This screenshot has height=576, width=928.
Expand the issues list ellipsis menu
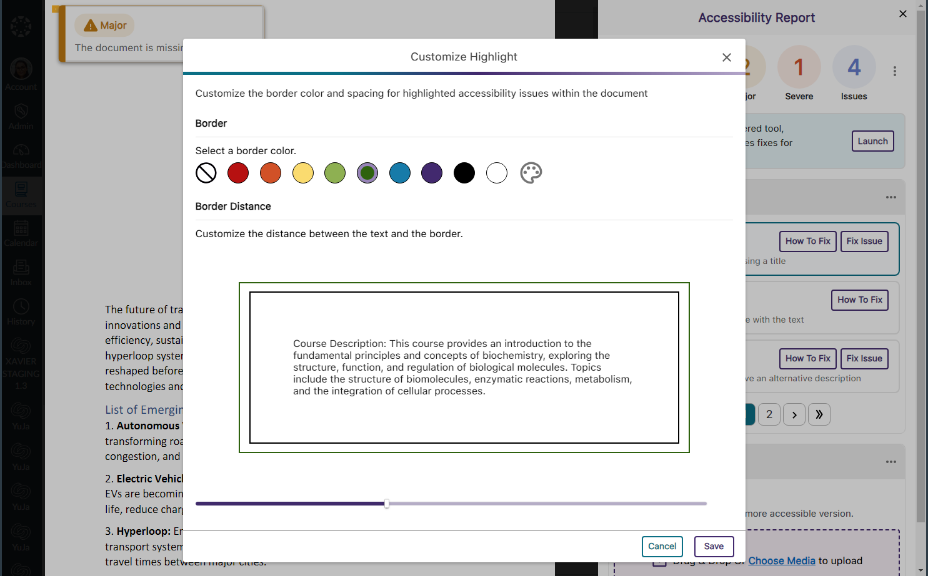(891, 197)
